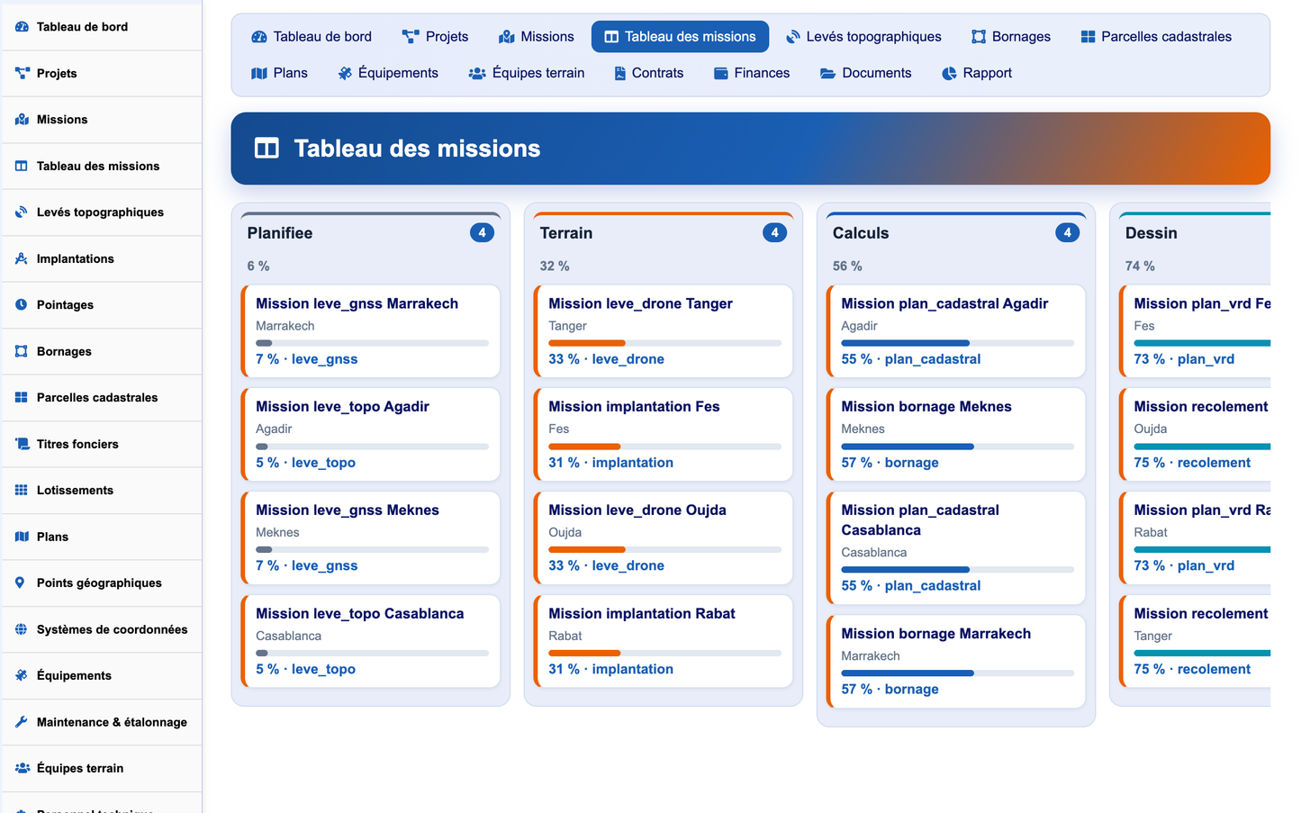This screenshot has width=1301, height=813.
Task: Open Points géographiques in the sidebar
Action: [102, 583]
